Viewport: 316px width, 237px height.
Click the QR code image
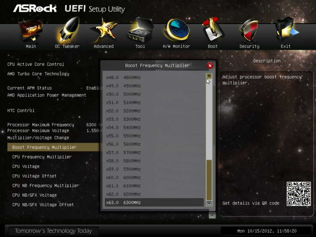coord(299,194)
